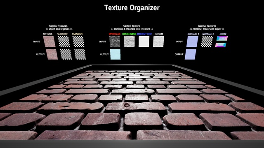
Task: Click the Normal Textures heading
Action: pyautogui.click(x=207, y=26)
